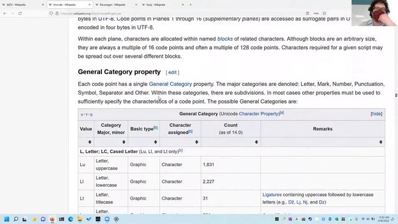The width and height of the screenshot is (398, 224).
Task: Launch Microsoft Edge from taskbar
Action: 70,219
